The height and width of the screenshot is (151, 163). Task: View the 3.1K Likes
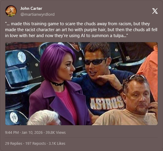click(x=57, y=143)
